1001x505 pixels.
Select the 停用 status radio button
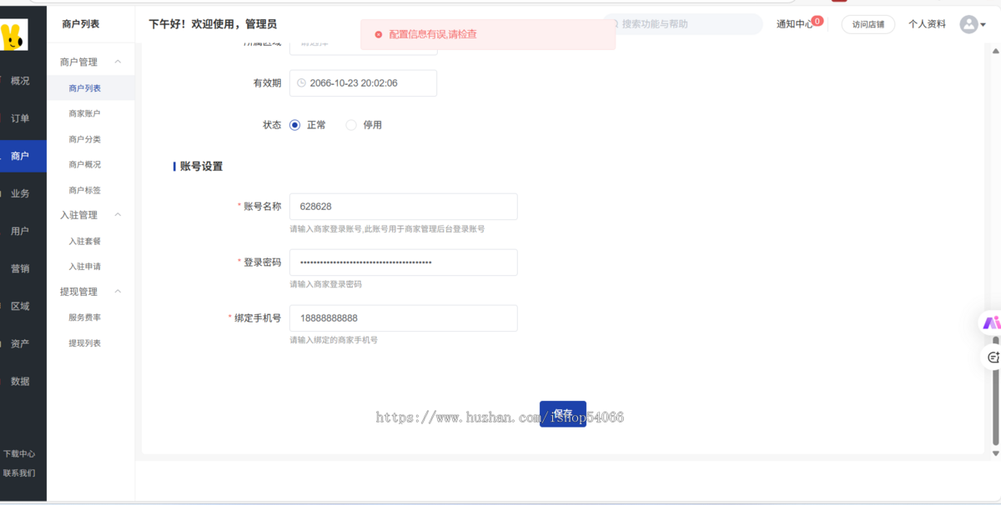[x=351, y=124]
